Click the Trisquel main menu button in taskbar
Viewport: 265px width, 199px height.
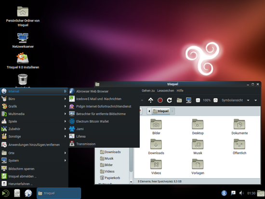tap(5, 193)
